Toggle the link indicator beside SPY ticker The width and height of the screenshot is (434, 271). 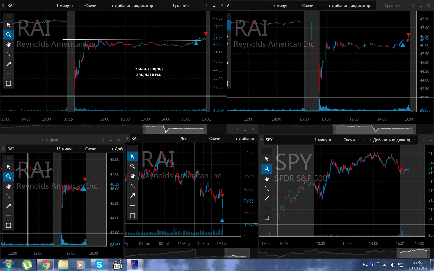(261, 140)
